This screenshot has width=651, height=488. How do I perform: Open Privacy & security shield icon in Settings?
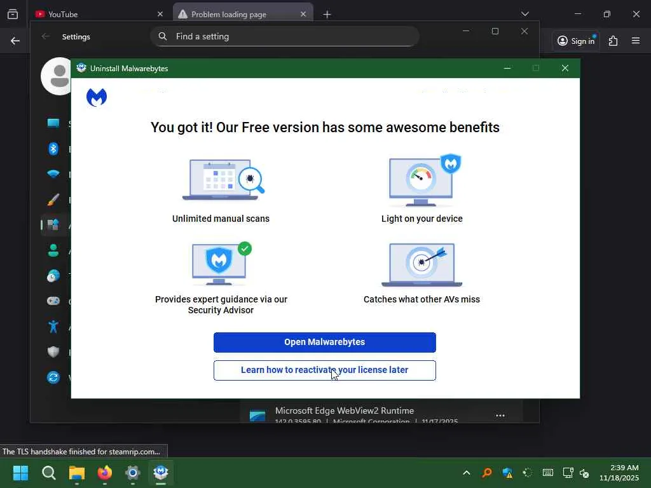[x=53, y=352]
